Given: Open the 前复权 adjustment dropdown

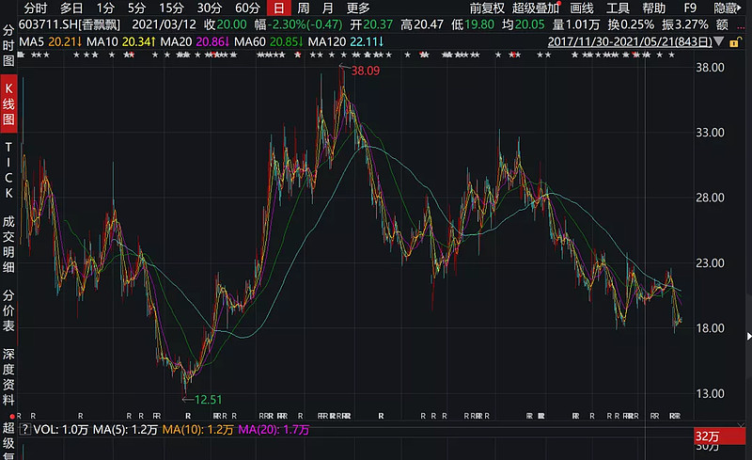Looking at the screenshot, I should coord(487,8).
